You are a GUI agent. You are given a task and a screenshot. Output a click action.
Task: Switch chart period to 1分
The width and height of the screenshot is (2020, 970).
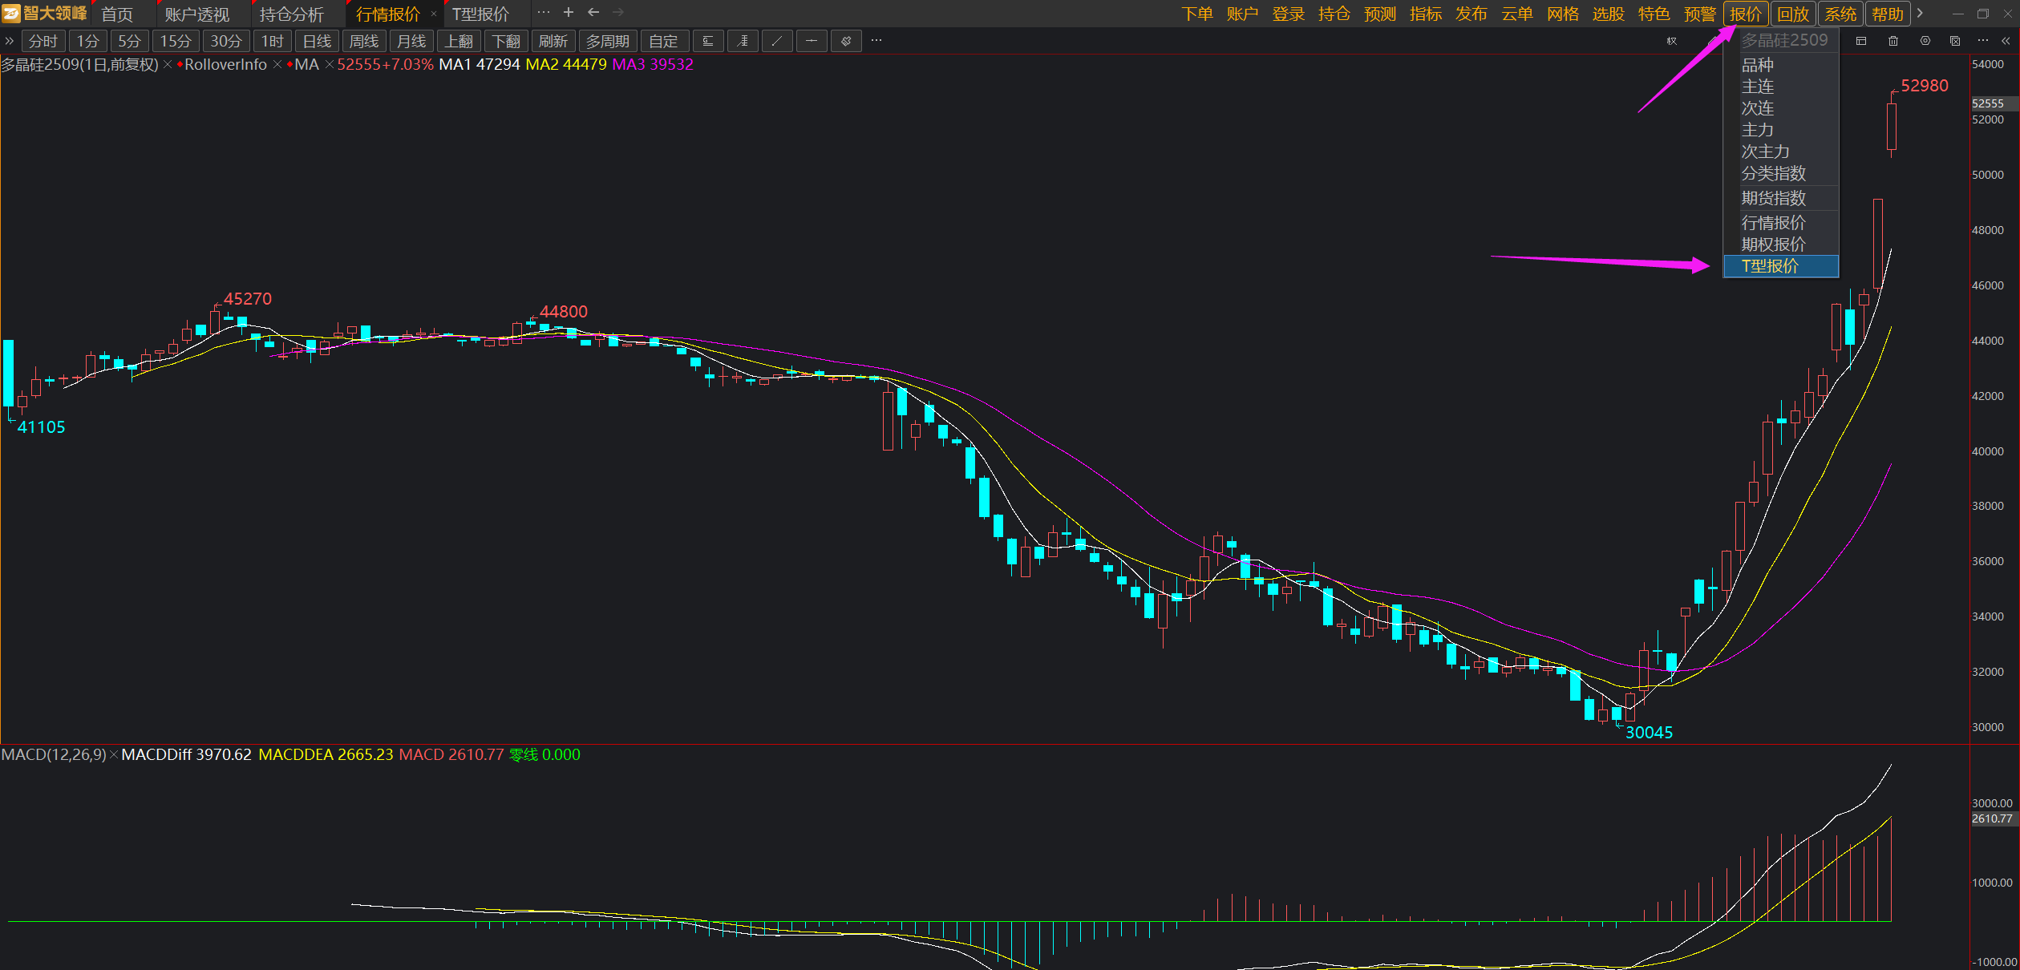(x=88, y=41)
